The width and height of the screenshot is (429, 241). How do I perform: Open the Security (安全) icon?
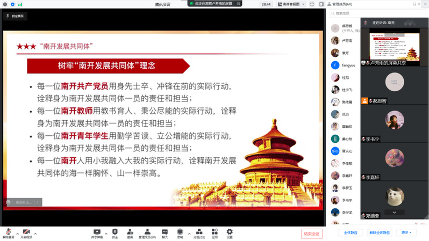coord(115,233)
